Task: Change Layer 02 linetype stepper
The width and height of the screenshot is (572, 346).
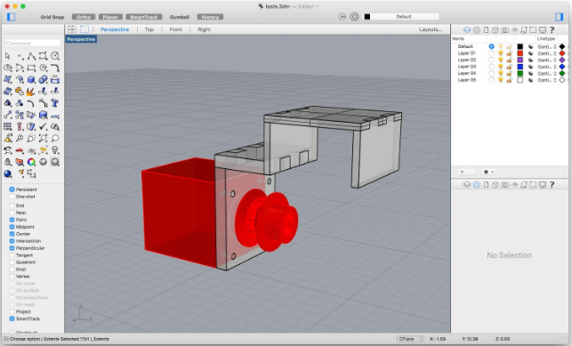Action: pos(555,60)
